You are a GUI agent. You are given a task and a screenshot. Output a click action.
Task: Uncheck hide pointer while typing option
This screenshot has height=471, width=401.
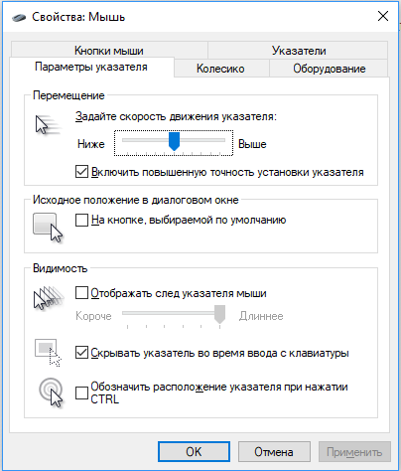pyautogui.click(x=81, y=353)
